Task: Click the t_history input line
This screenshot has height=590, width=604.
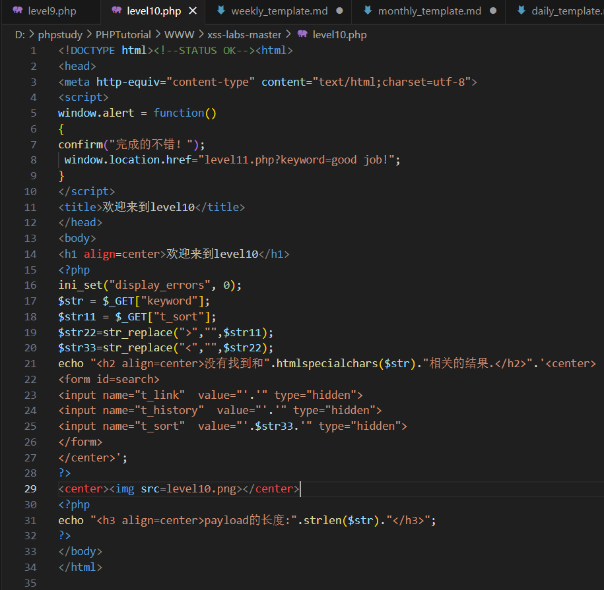Action: (x=220, y=411)
